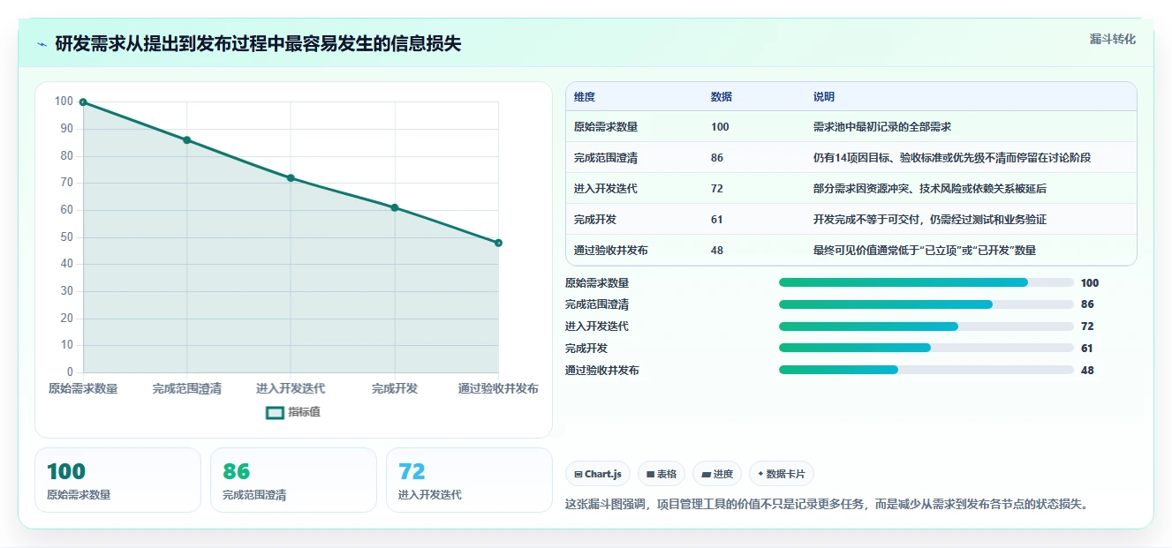Click the 原始需求数量 progress bar
The width and height of the screenshot is (1172, 548).
926,282
